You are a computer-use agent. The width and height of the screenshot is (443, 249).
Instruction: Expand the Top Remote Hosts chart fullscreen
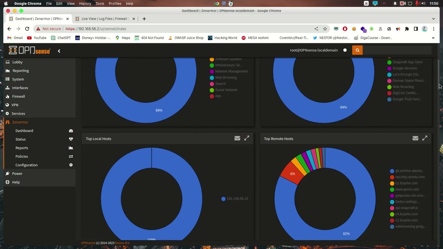click(425, 138)
